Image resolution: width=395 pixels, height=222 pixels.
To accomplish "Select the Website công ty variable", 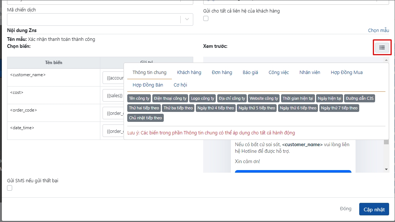I will (264, 98).
